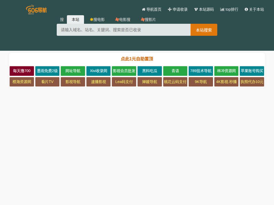Open 导航首页 home link

[x=151, y=10]
